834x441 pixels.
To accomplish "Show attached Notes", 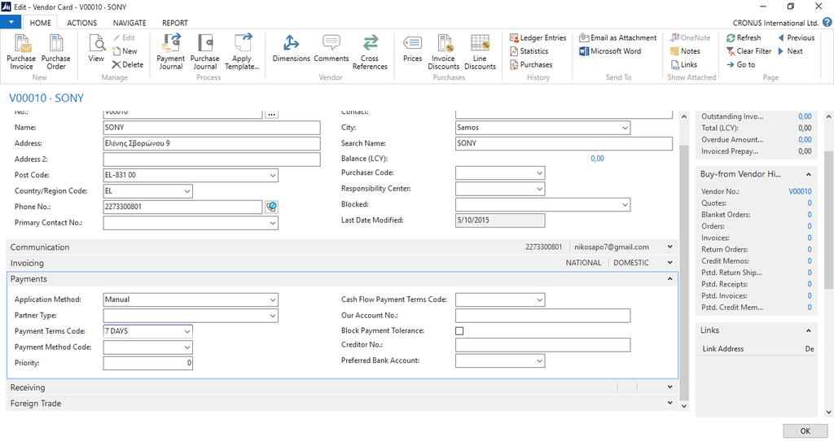I will pos(685,51).
